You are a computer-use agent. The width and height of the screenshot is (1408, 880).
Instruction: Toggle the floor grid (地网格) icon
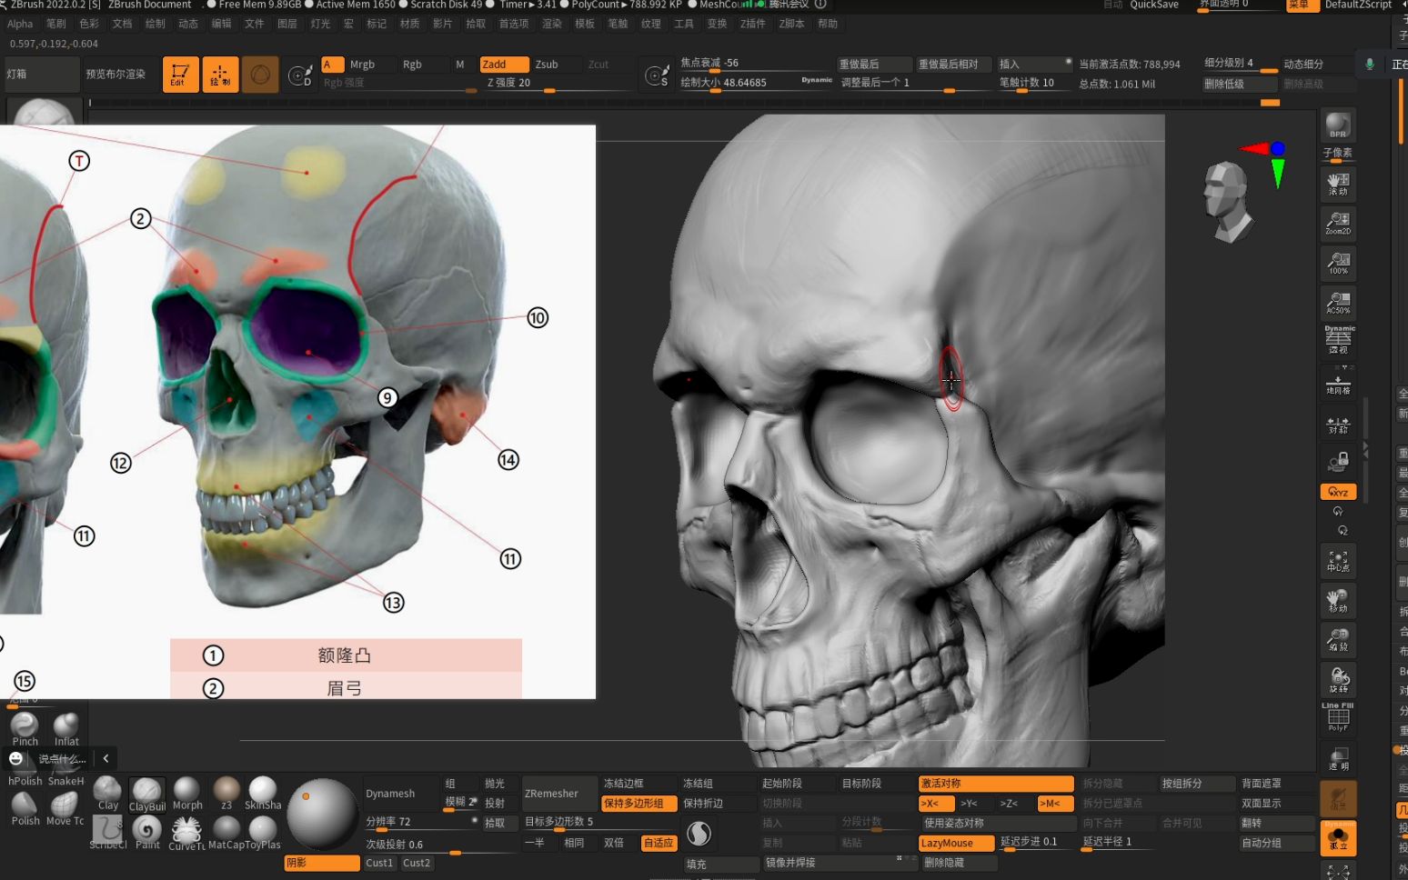pos(1338,383)
